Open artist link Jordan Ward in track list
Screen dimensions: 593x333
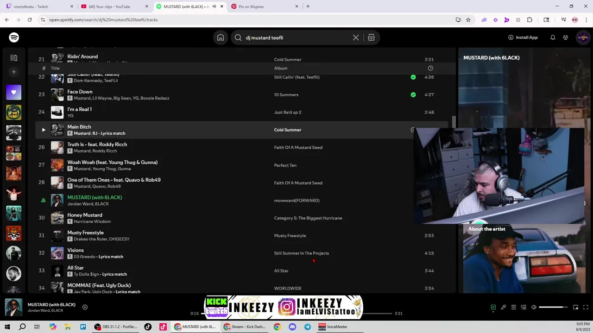pyautogui.click(x=80, y=204)
